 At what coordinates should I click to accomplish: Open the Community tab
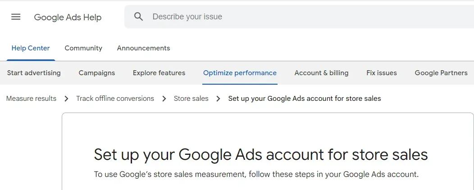[x=83, y=48]
